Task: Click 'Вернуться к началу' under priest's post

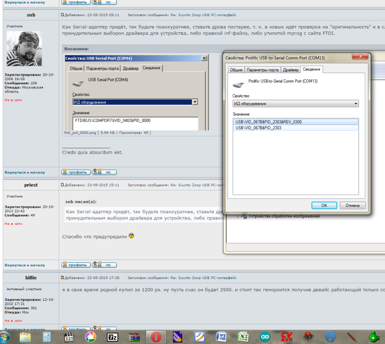Action: coord(25,265)
